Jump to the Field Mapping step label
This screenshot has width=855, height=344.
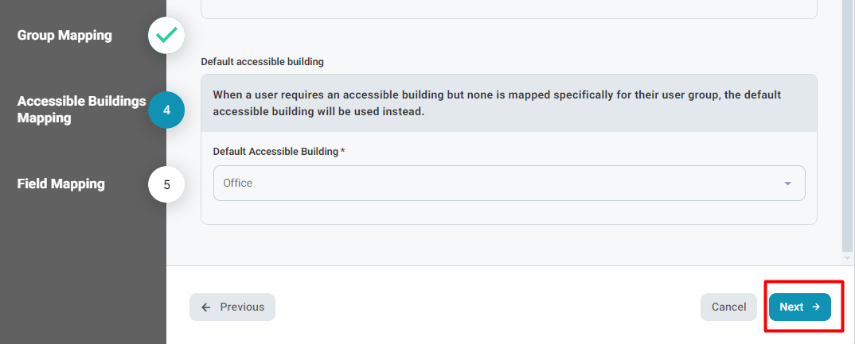pyautogui.click(x=61, y=184)
